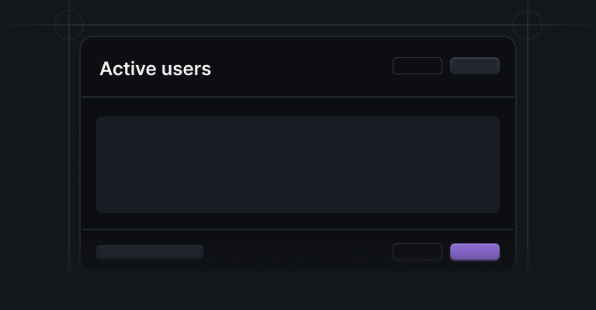This screenshot has height=310, width=596.
Task: Select the outlined button beside the purple button
Action: pos(418,252)
